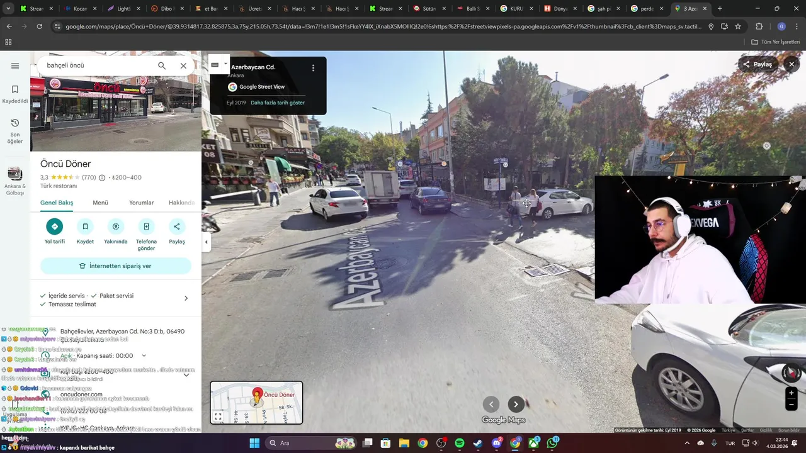Switch to the Hakkında tab
The width and height of the screenshot is (806, 453).
[x=183, y=203]
